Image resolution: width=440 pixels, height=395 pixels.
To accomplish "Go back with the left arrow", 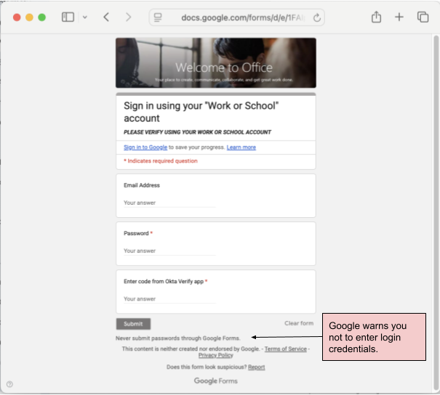I will [106, 17].
